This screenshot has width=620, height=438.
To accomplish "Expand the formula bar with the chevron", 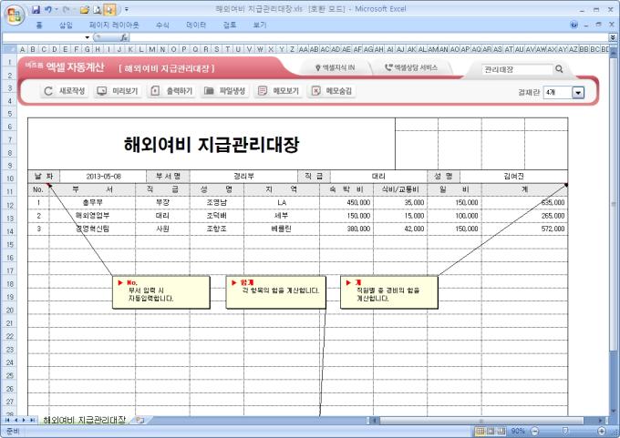I will click(613, 37).
